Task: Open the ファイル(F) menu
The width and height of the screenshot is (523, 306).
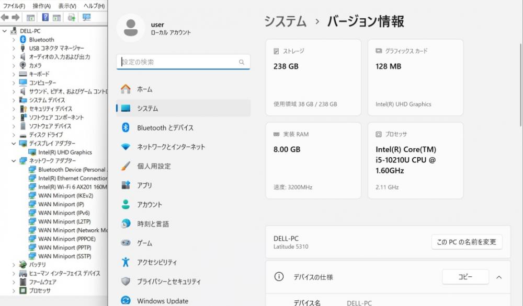Action: tap(14, 6)
